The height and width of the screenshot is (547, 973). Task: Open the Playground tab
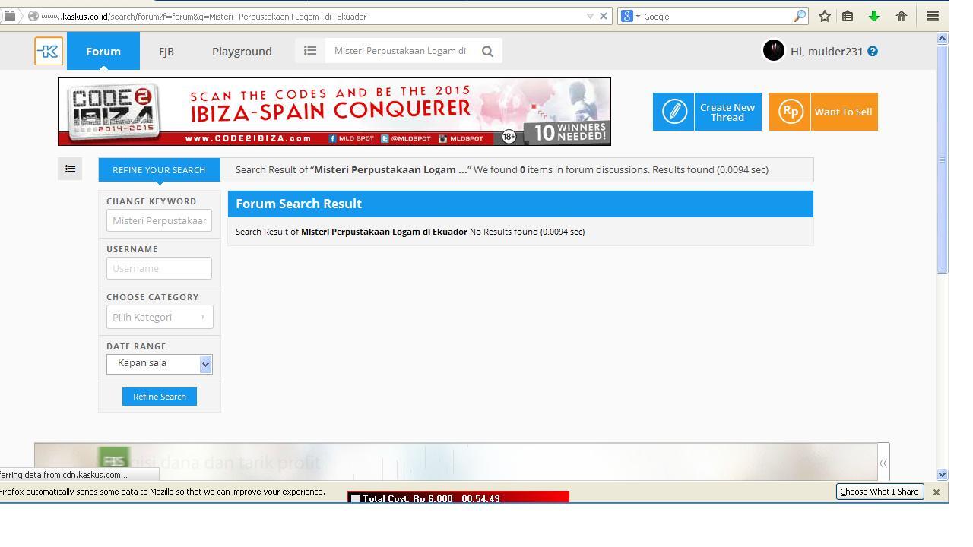click(x=242, y=51)
